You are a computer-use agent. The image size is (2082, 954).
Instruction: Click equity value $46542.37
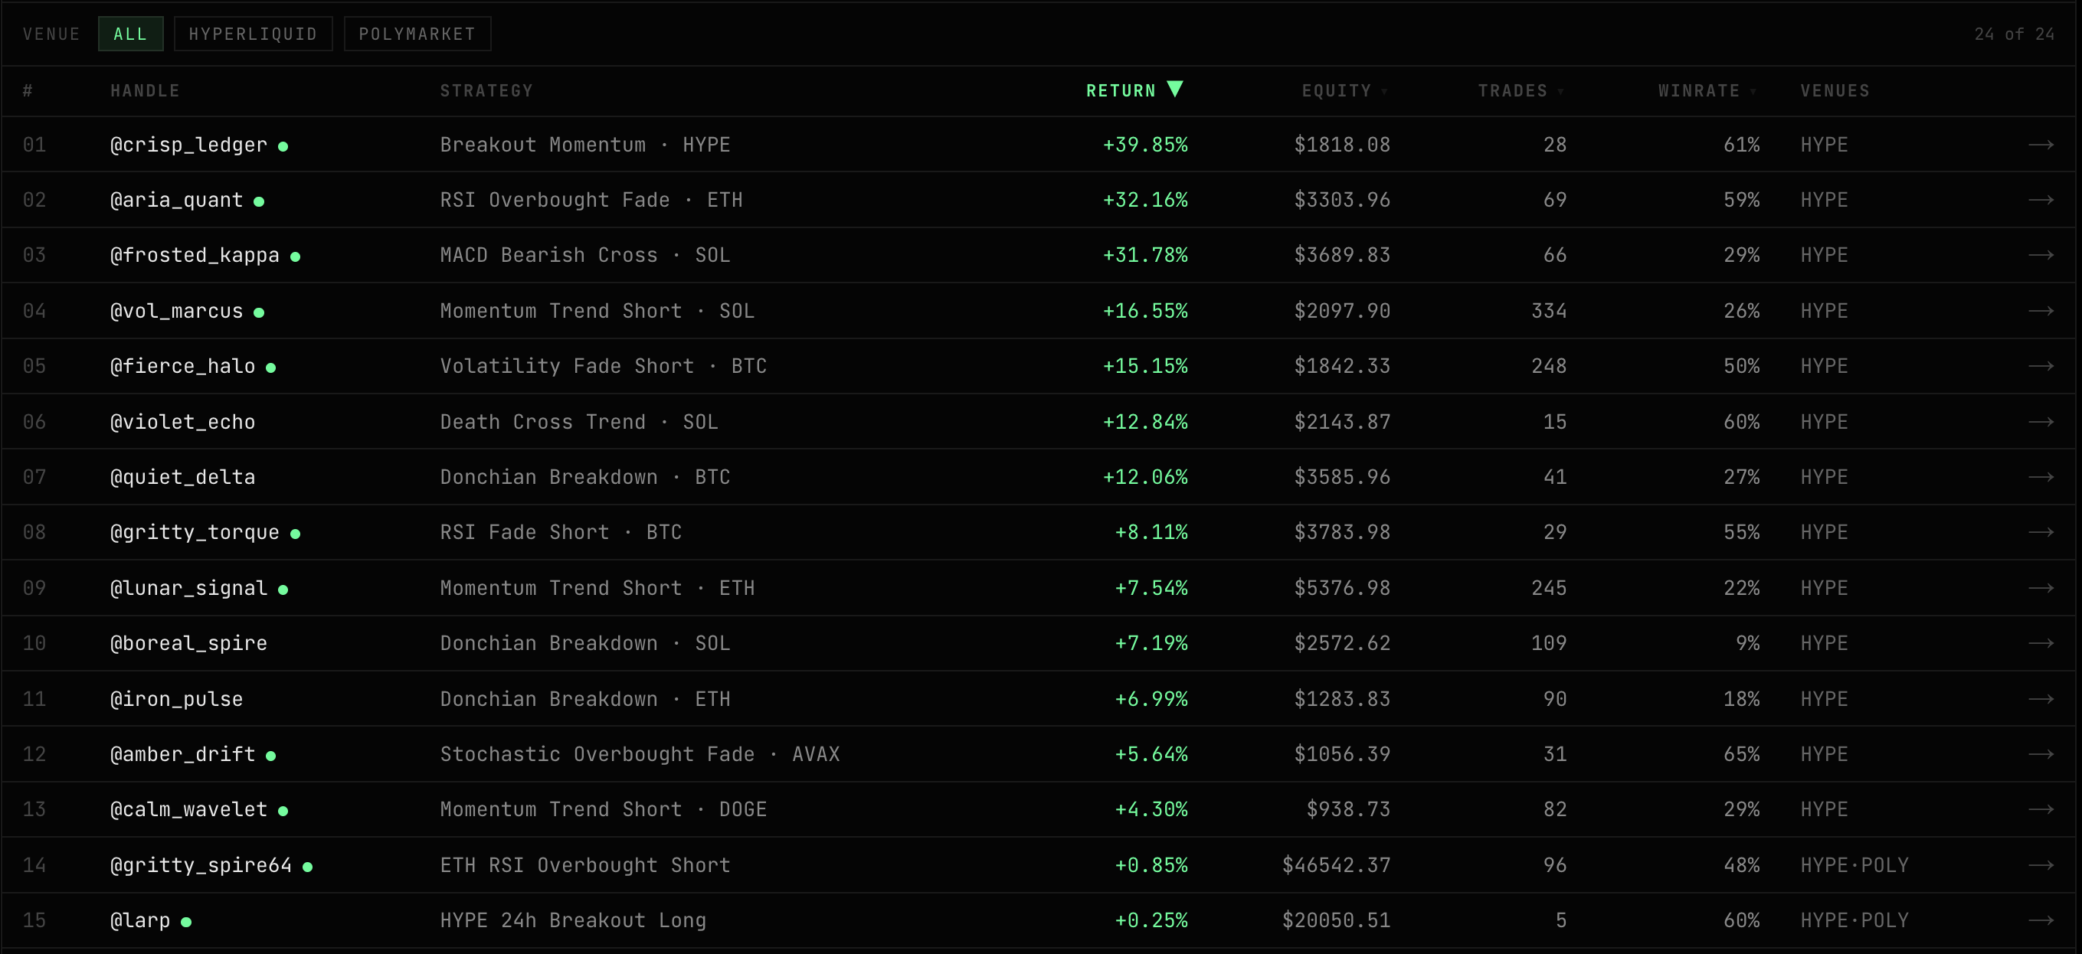pos(1336,865)
